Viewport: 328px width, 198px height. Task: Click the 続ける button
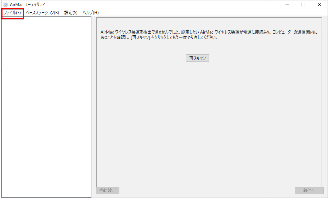click(309, 191)
